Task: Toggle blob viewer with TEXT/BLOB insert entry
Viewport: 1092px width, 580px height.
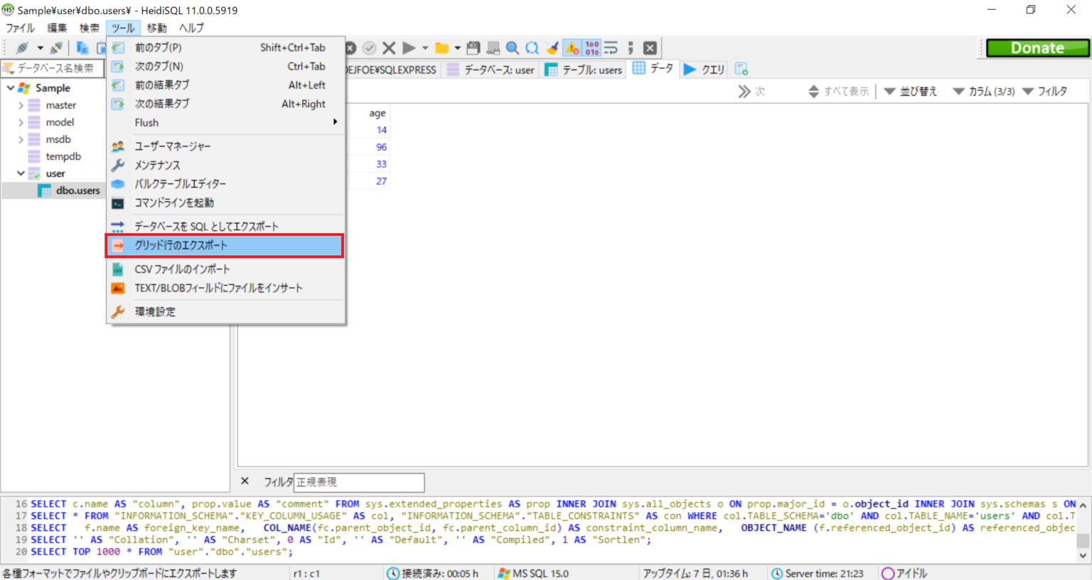Action: pyautogui.click(x=208, y=287)
